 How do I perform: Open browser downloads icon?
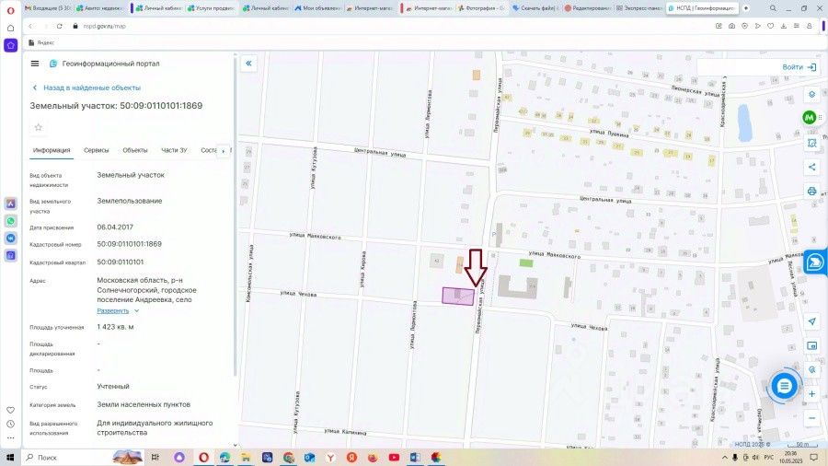(783, 26)
